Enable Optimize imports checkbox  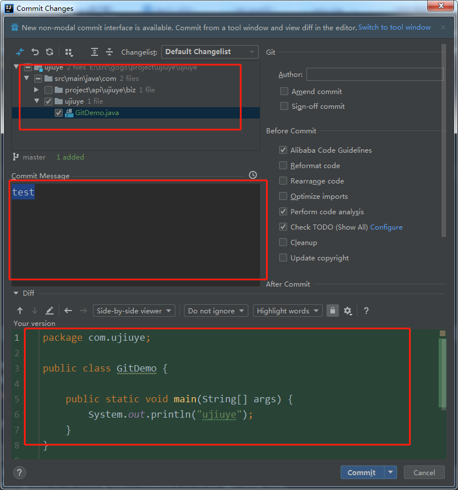point(283,196)
